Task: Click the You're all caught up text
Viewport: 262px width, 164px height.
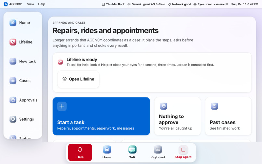Action: click(x=176, y=128)
